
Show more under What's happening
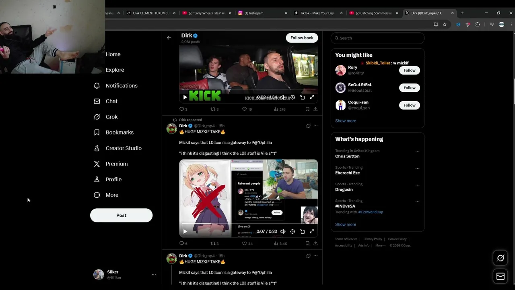tap(346, 224)
